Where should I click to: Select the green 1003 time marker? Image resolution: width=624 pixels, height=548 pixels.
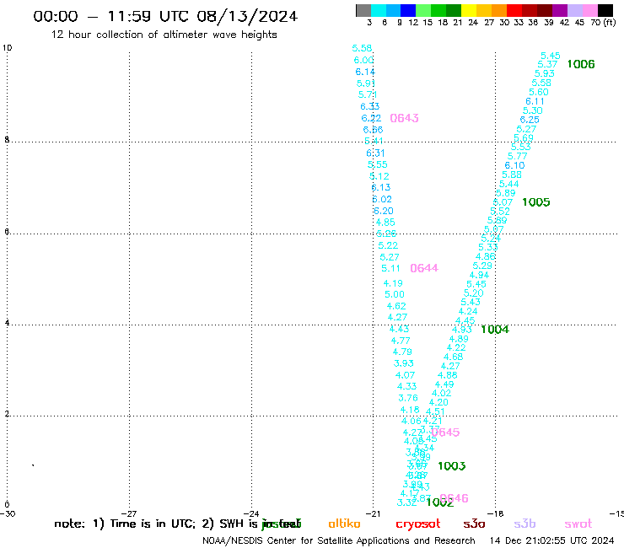(x=452, y=466)
